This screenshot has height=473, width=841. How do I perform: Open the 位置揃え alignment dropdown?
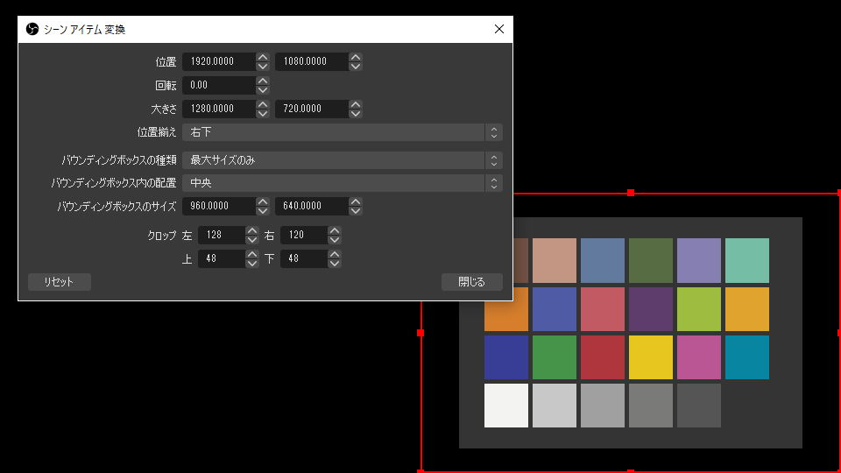[x=342, y=132]
